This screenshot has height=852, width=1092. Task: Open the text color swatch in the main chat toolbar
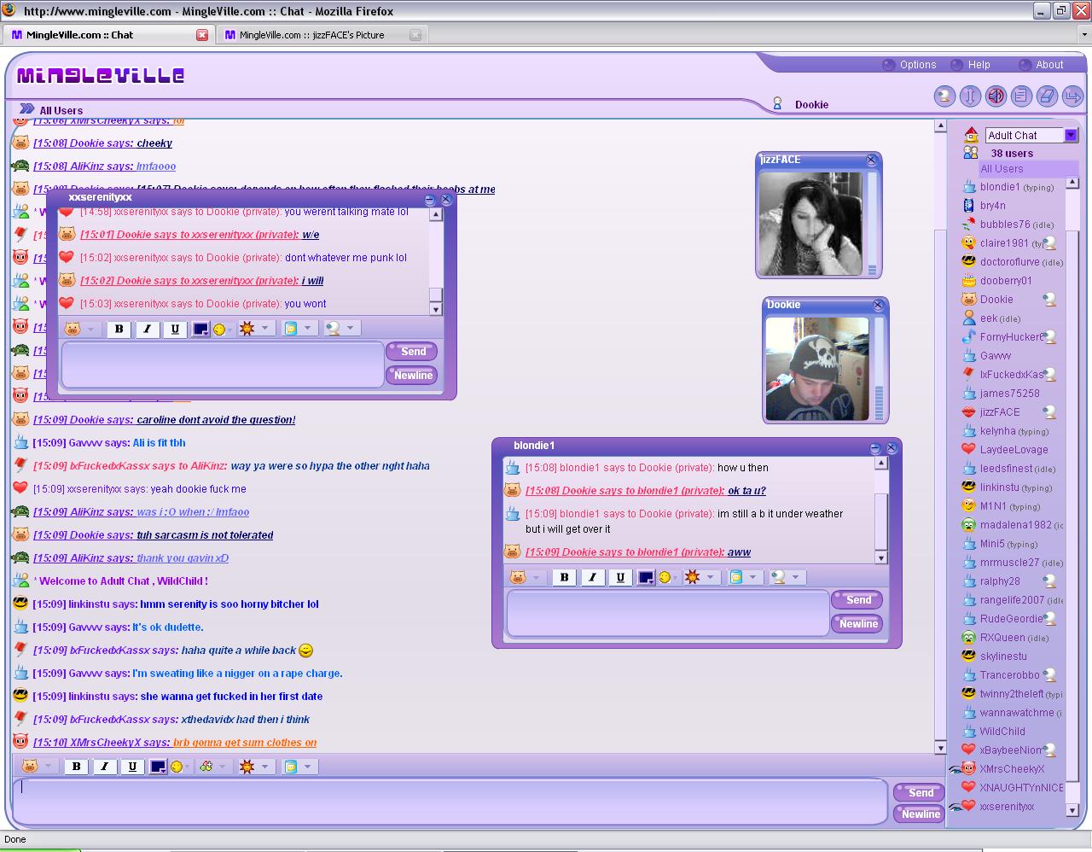[x=158, y=767]
